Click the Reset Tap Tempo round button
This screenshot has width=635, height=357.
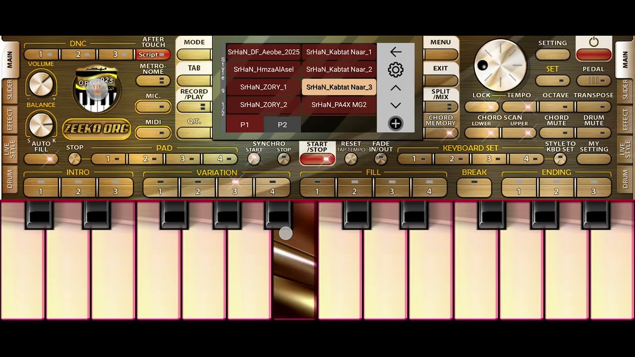pos(351,159)
